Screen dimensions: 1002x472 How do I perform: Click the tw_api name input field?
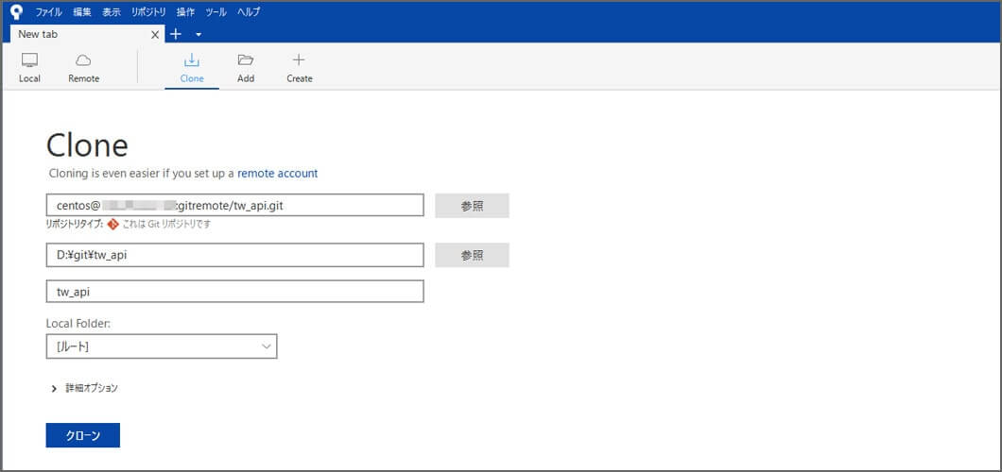[x=234, y=292]
